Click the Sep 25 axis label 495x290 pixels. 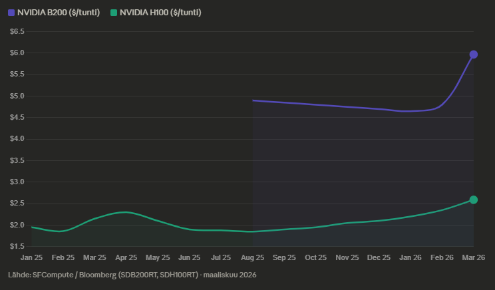click(284, 257)
